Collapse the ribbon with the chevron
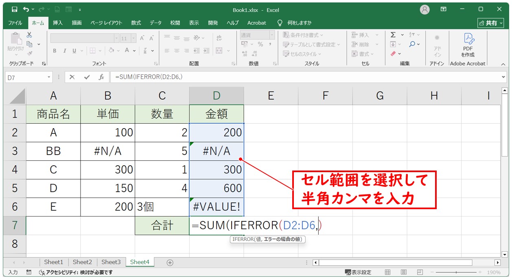 coord(503,64)
